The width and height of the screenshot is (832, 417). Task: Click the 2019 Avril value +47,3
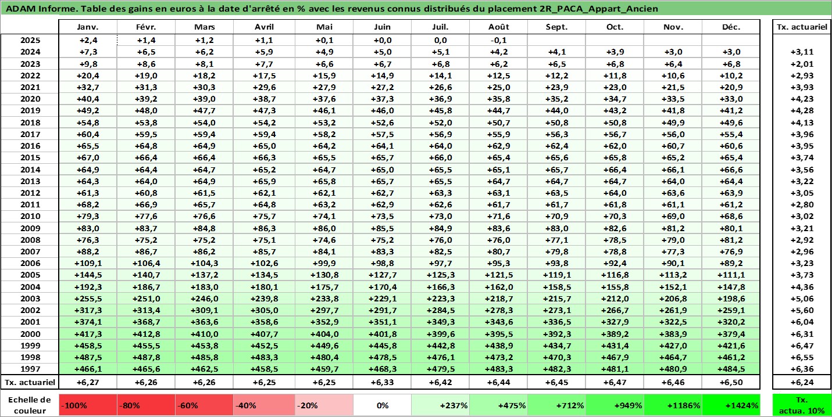(x=264, y=111)
